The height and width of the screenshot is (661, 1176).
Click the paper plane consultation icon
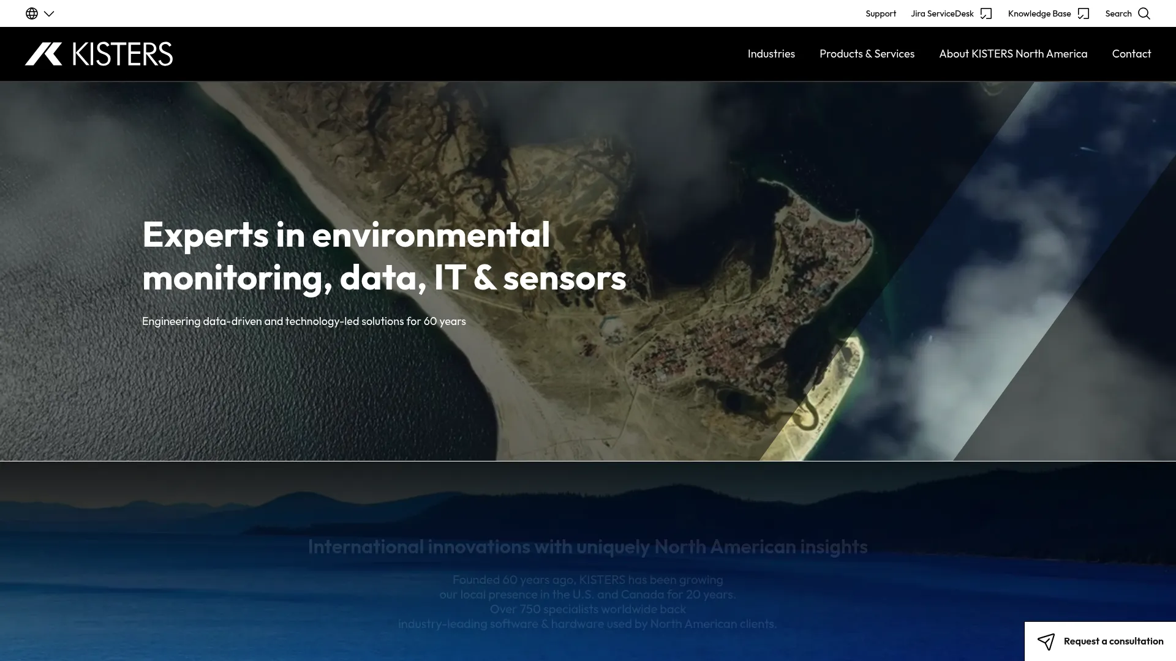point(1046,641)
